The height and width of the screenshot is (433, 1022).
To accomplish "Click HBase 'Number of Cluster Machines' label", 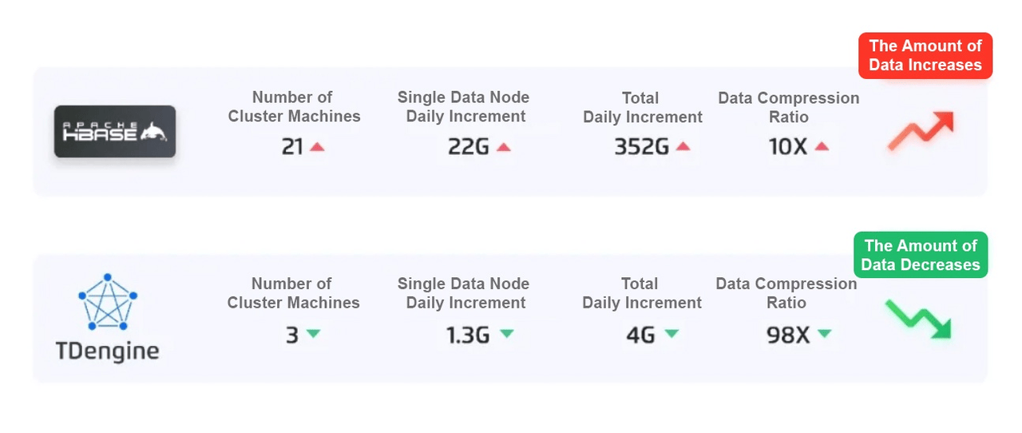I will pyautogui.click(x=294, y=107).
